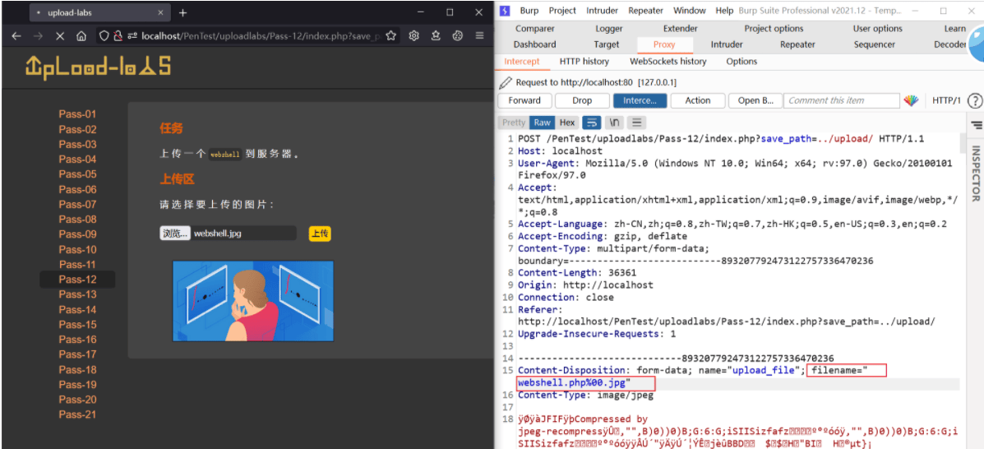Open the Project menu in Burp
984x449 pixels.
pos(562,11)
